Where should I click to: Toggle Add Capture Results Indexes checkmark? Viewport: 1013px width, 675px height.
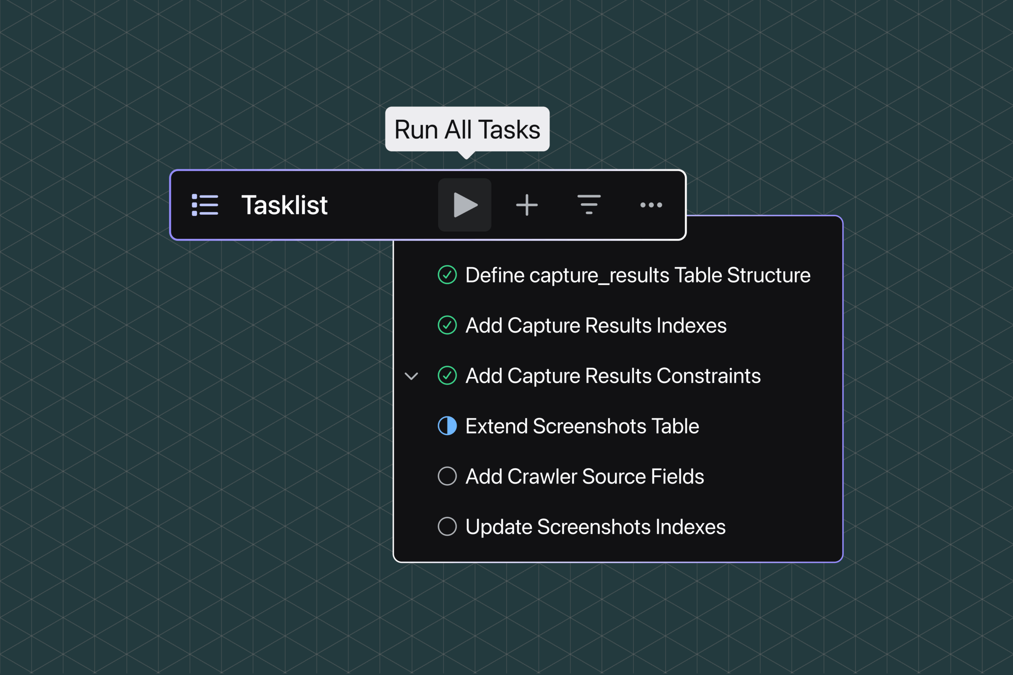tap(447, 325)
